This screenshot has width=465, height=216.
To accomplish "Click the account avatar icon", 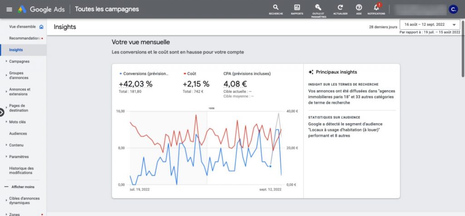I will (453, 9).
